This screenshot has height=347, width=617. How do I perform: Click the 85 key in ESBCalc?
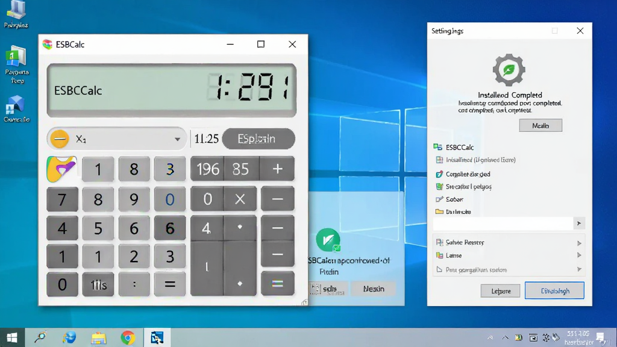[x=240, y=169]
